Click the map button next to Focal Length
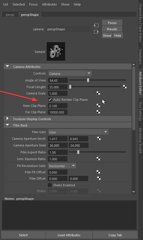Screen dimensions: 143x240 125,87
